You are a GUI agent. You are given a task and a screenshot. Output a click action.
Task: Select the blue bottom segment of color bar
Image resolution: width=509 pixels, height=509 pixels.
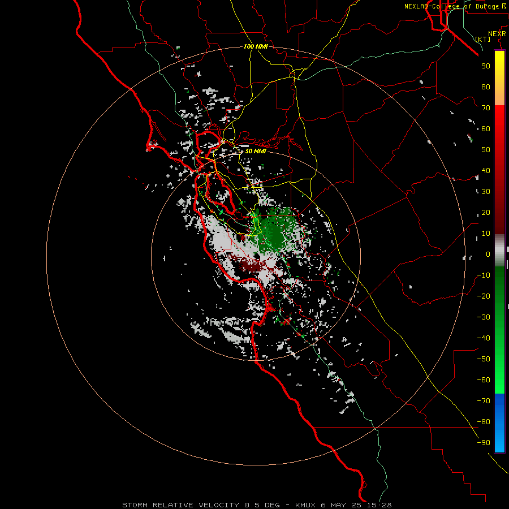499,423
